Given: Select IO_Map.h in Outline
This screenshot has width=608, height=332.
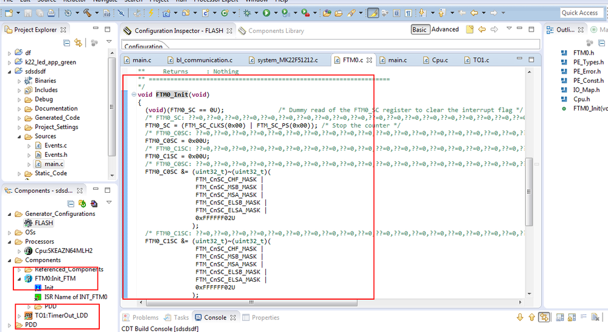Looking at the screenshot, I should coord(581,90).
